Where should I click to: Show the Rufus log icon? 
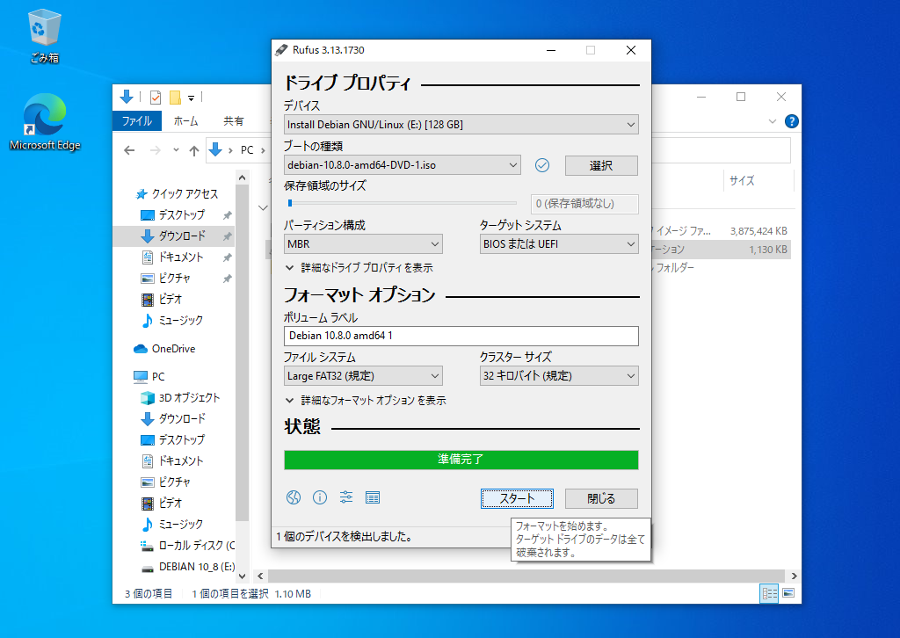pyautogui.click(x=373, y=497)
